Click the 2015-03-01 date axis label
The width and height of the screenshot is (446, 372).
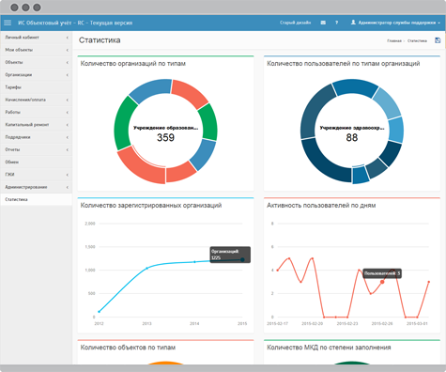(417, 323)
